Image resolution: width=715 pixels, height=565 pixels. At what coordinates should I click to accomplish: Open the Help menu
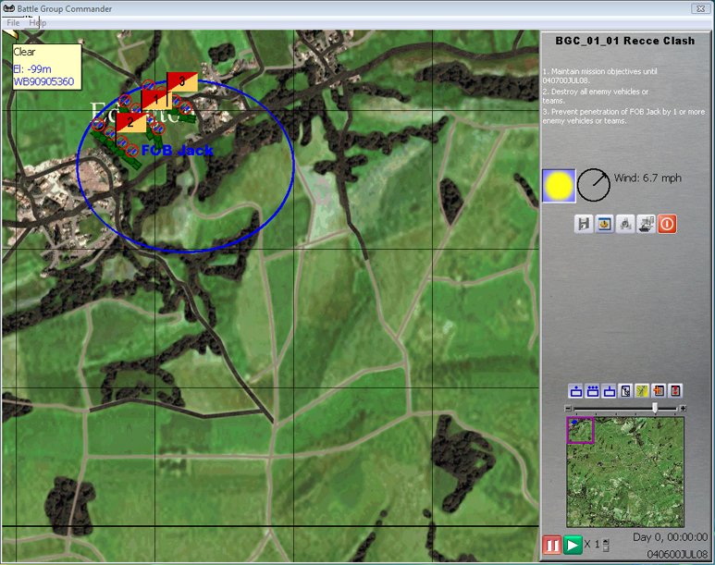[38, 22]
